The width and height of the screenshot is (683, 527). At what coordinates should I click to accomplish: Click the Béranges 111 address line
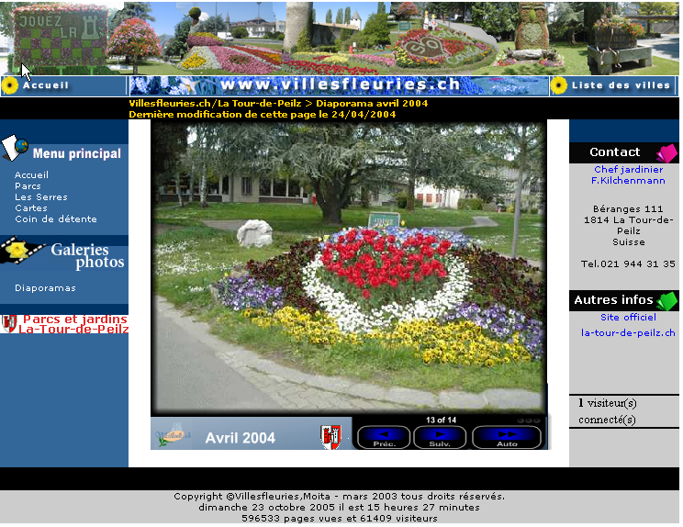(628, 208)
